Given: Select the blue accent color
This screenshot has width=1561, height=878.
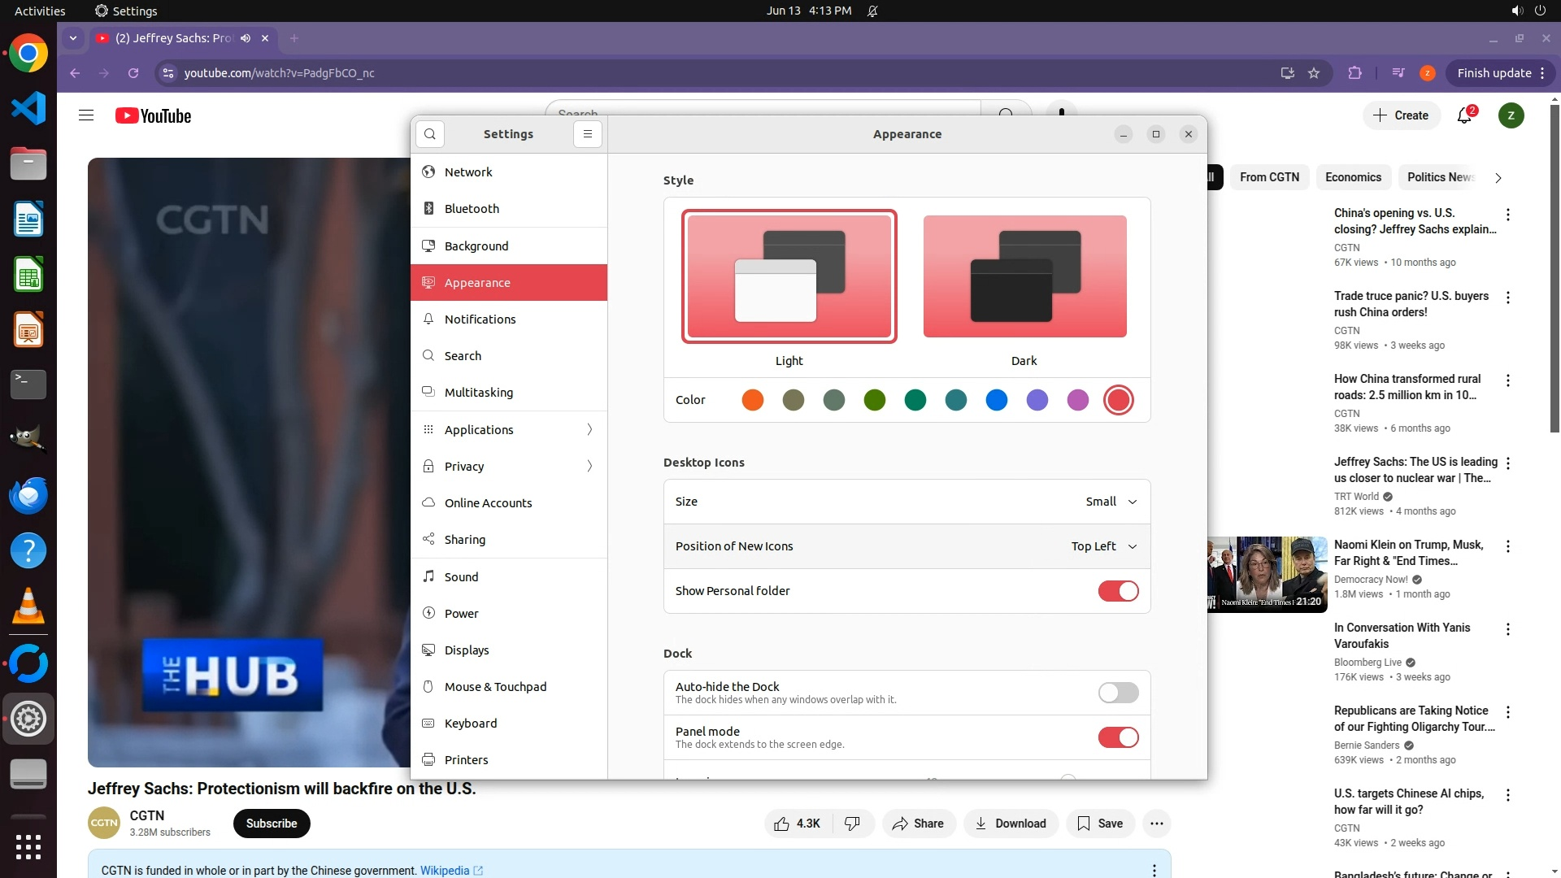Looking at the screenshot, I should (997, 400).
